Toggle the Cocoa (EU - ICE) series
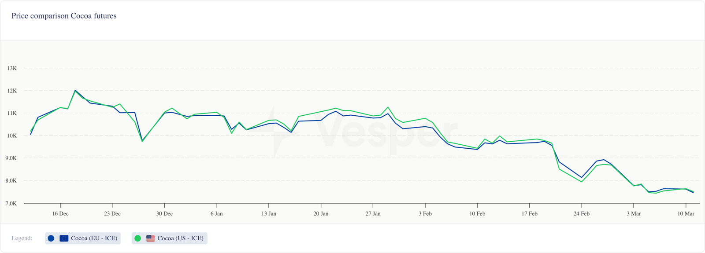 (x=94, y=238)
